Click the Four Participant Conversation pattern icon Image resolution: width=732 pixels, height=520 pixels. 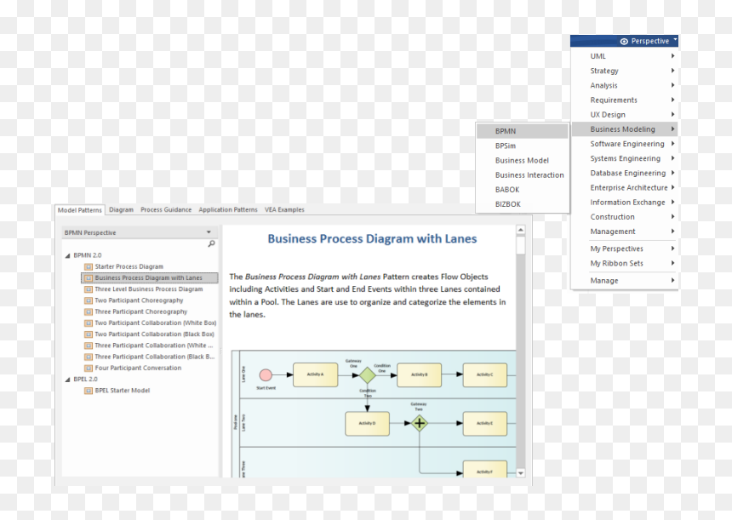point(89,369)
